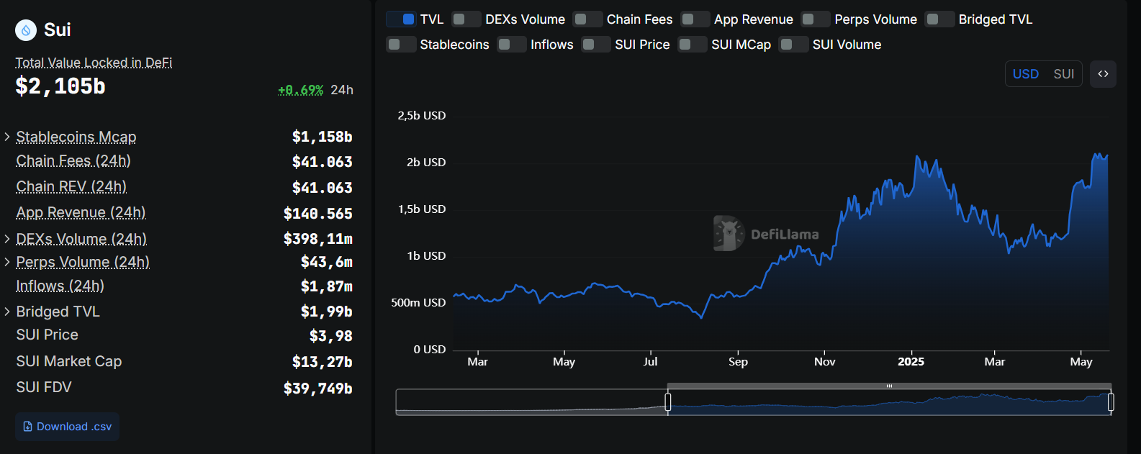This screenshot has width=1141, height=454.
Task: Expand the Stablecoins Mcap row
Action: 7,137
